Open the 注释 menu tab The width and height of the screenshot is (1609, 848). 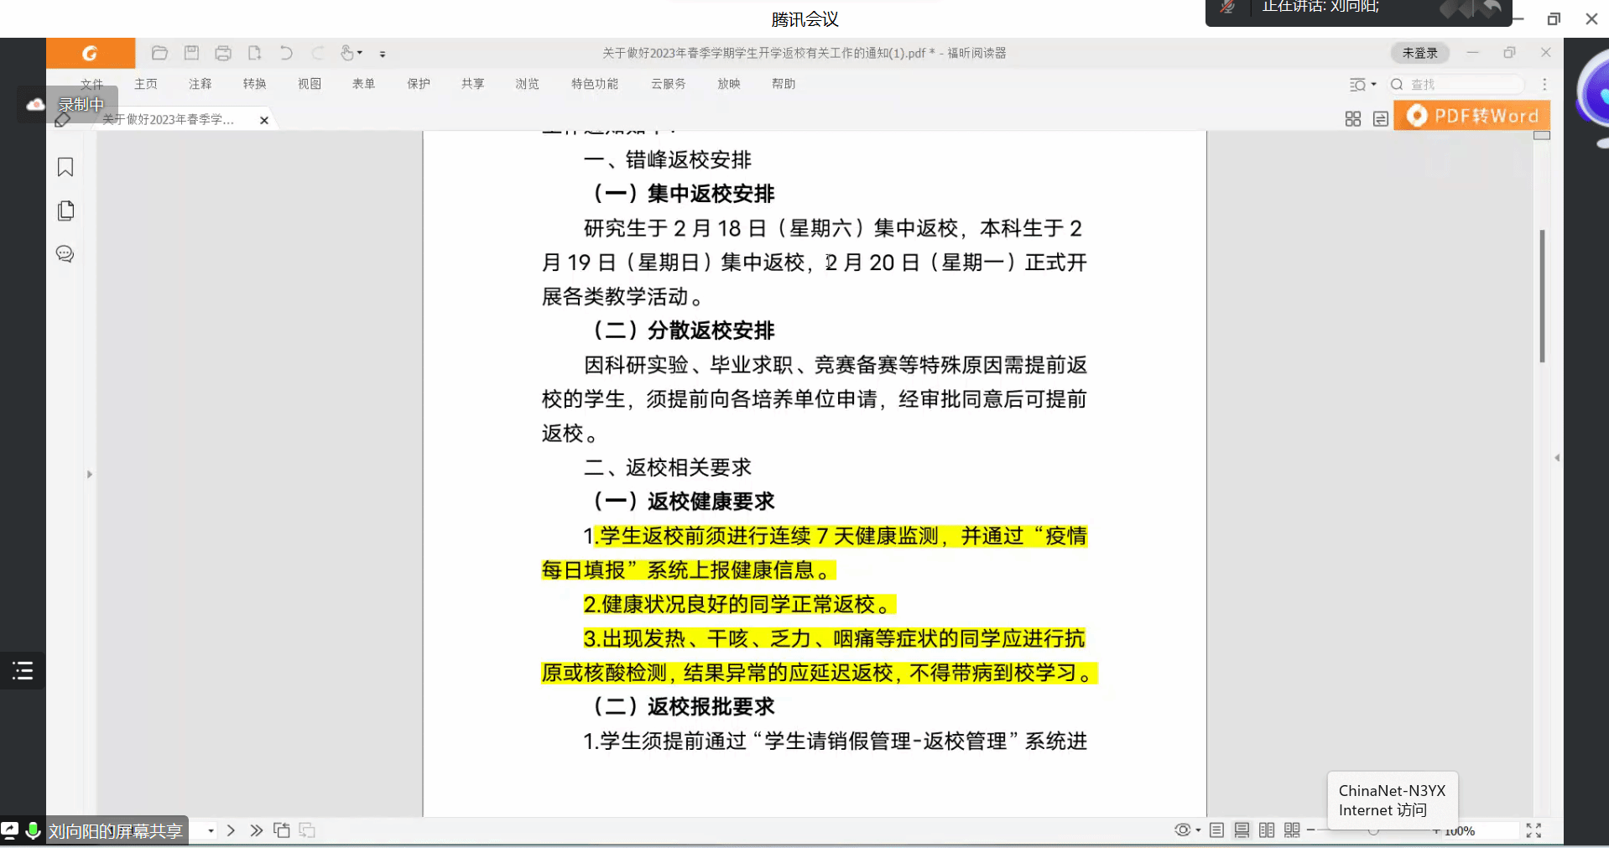[200, 84]
